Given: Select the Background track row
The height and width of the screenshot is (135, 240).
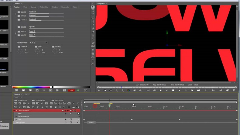Looking at the screenshot, I should pyautogui.click(x=46, y=123).
